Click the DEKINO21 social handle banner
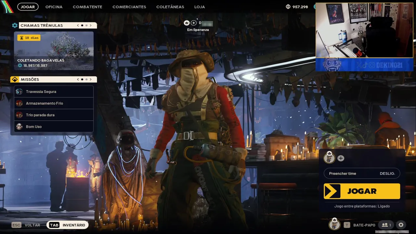Image resolution: width=416 pixels, height=234 pixels. (364, 65)
